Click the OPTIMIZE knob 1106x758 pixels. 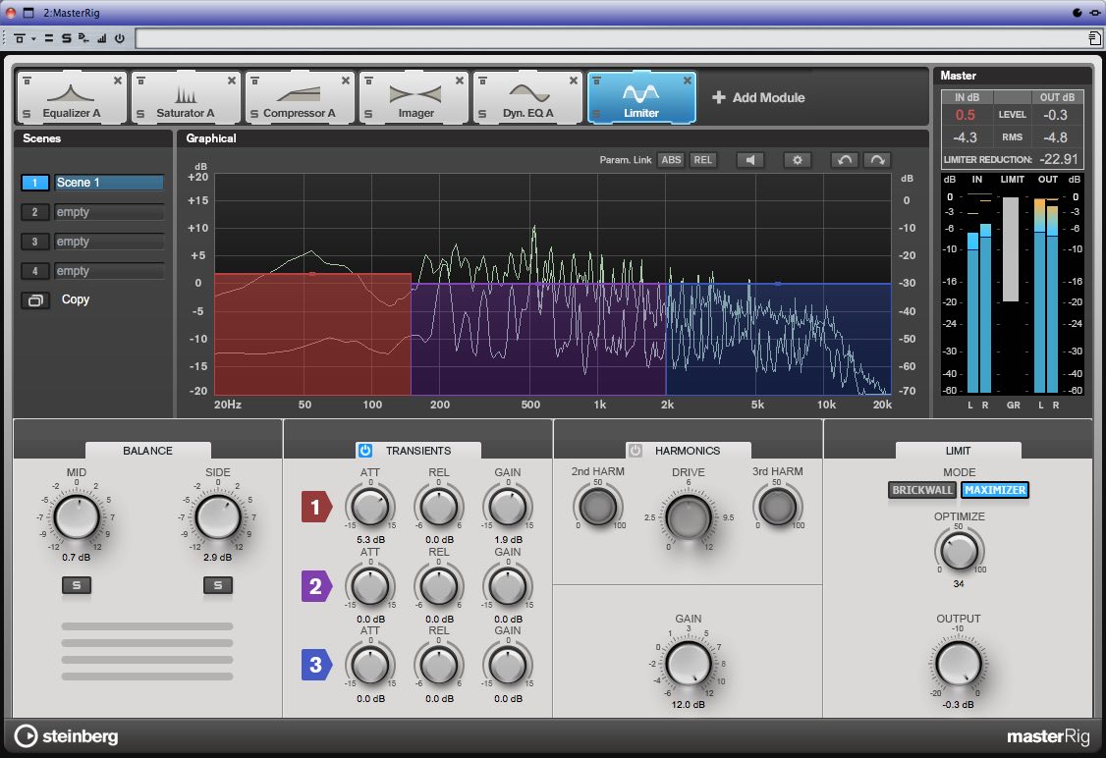(958, 551)
